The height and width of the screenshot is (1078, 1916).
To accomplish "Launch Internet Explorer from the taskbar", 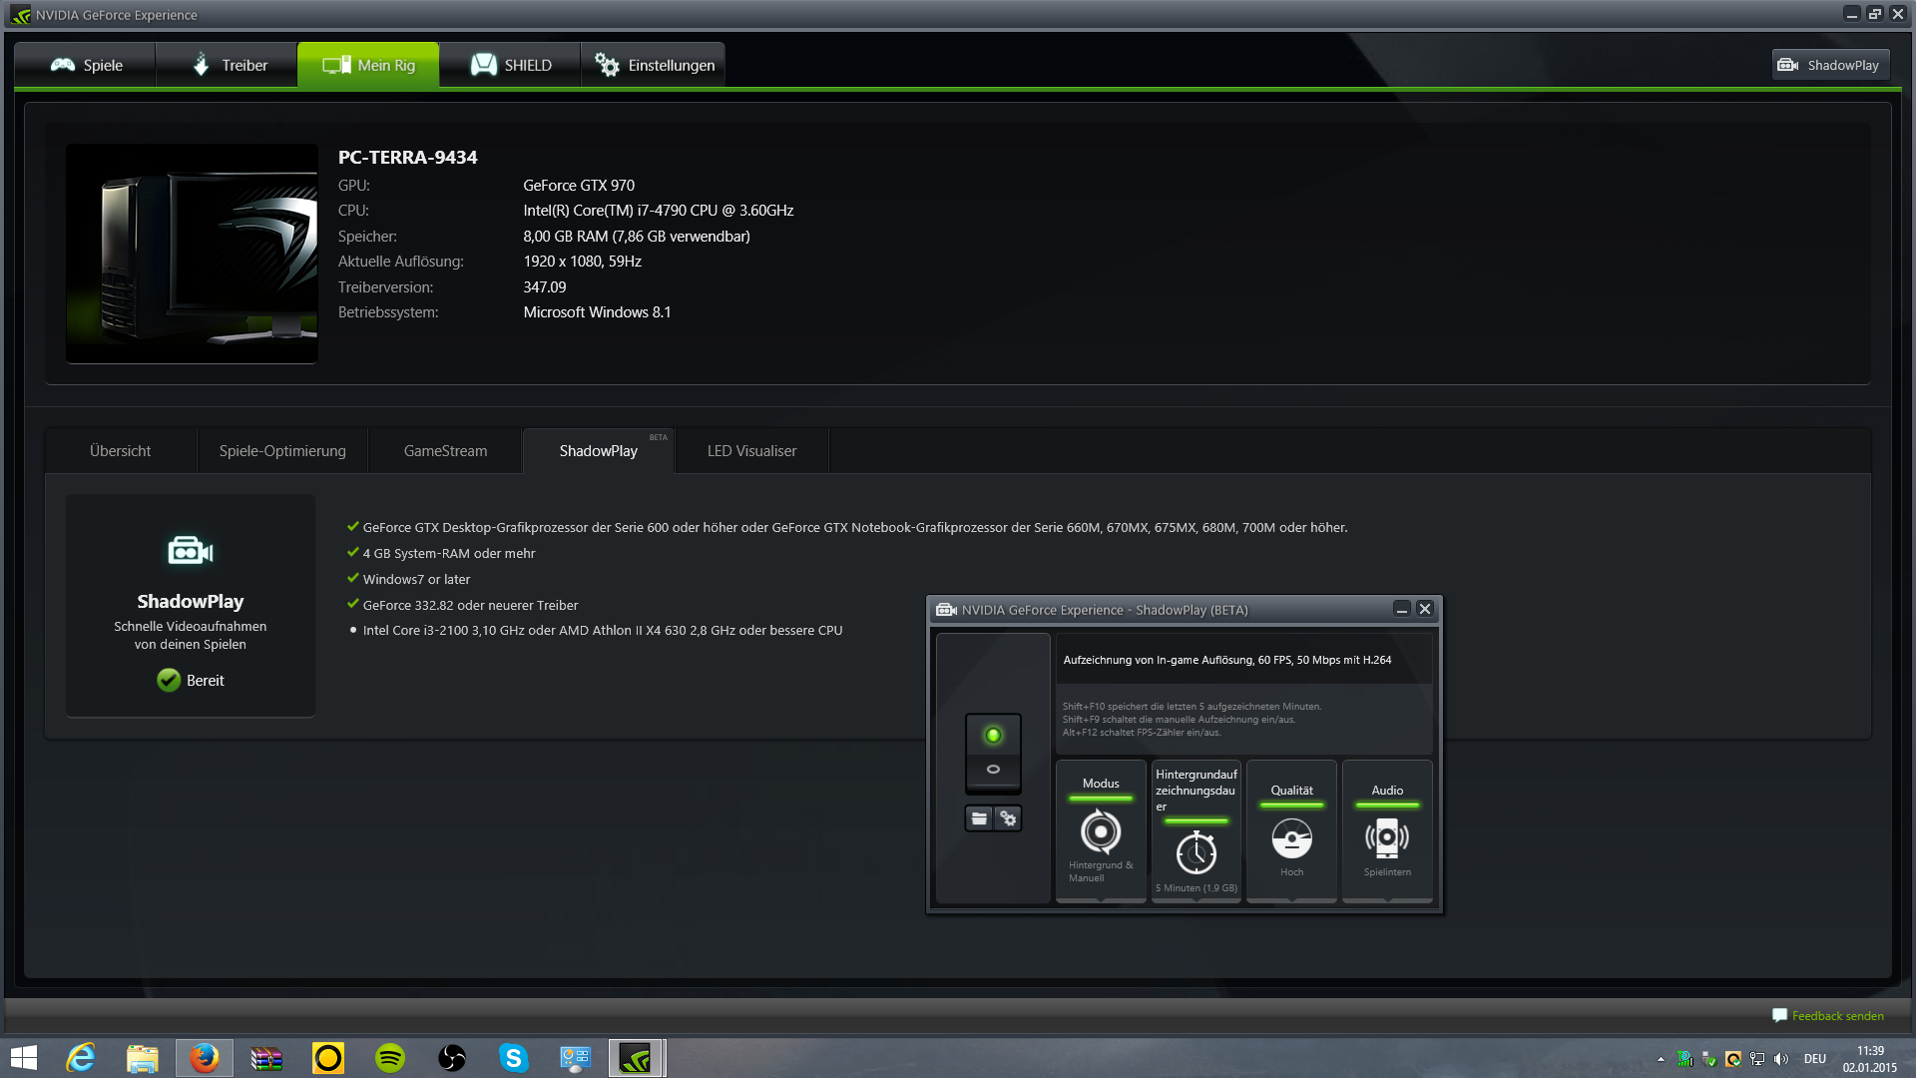I will [x=81, y=1058].
